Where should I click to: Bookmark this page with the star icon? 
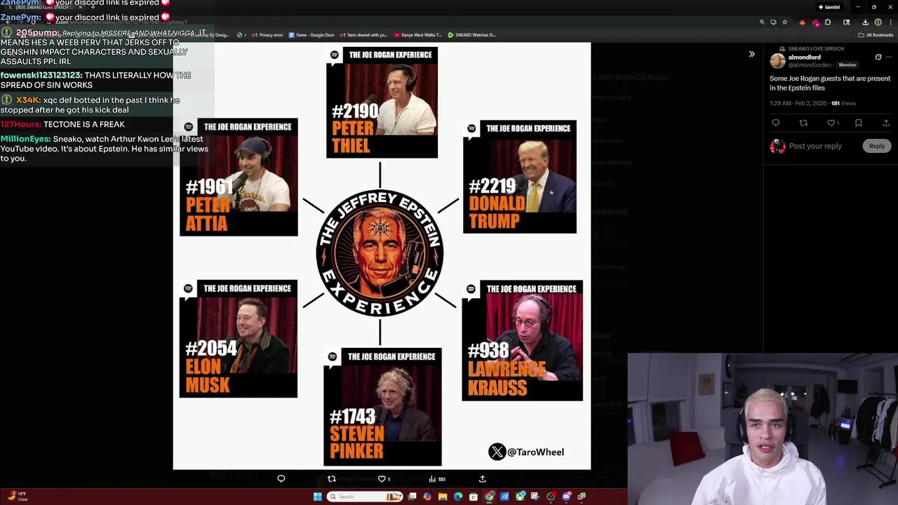point(784,22)
